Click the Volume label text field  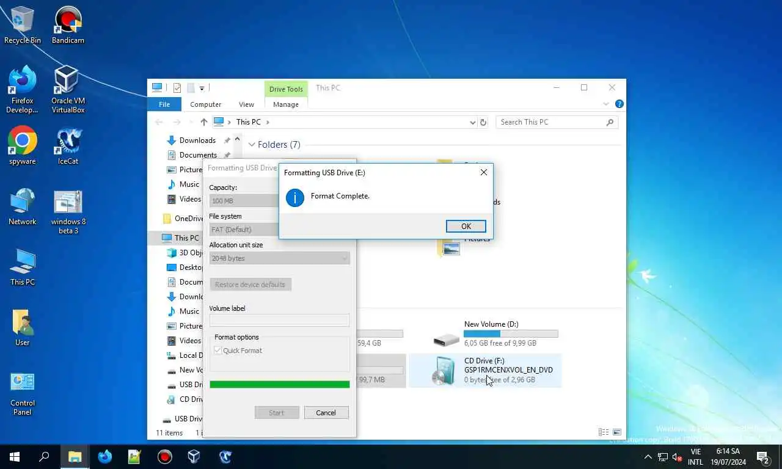point(279,321)
